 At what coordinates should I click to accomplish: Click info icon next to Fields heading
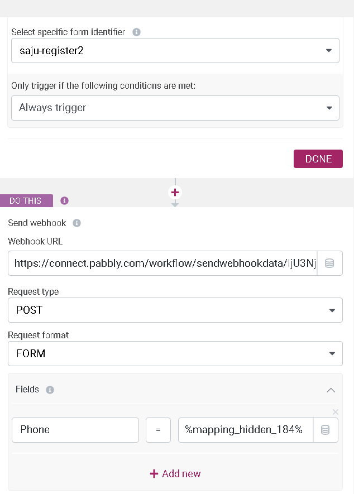pyautogui.click(x=50, y=390)
